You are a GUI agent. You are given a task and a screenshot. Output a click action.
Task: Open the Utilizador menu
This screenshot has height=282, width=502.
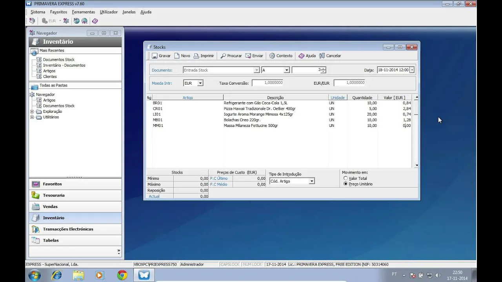click(109, 12)
